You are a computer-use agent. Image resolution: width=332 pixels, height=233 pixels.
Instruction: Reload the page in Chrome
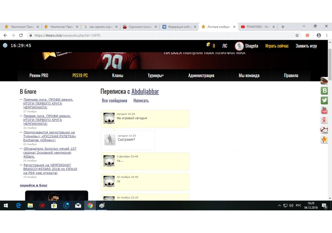click(21, 35)
